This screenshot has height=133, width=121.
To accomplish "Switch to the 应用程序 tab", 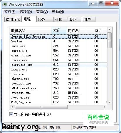I will pos(13,20).
